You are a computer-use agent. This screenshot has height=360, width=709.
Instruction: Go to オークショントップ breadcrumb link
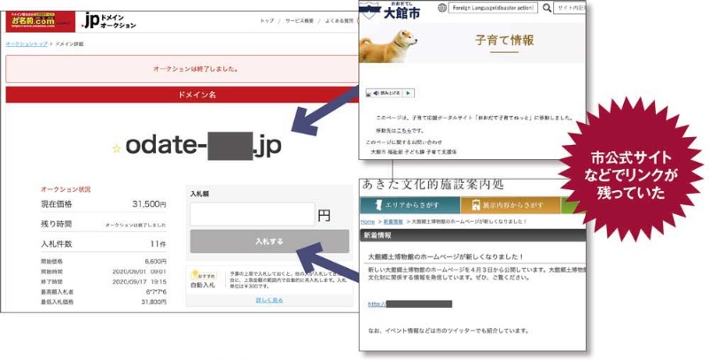click(x=25, y=42)
